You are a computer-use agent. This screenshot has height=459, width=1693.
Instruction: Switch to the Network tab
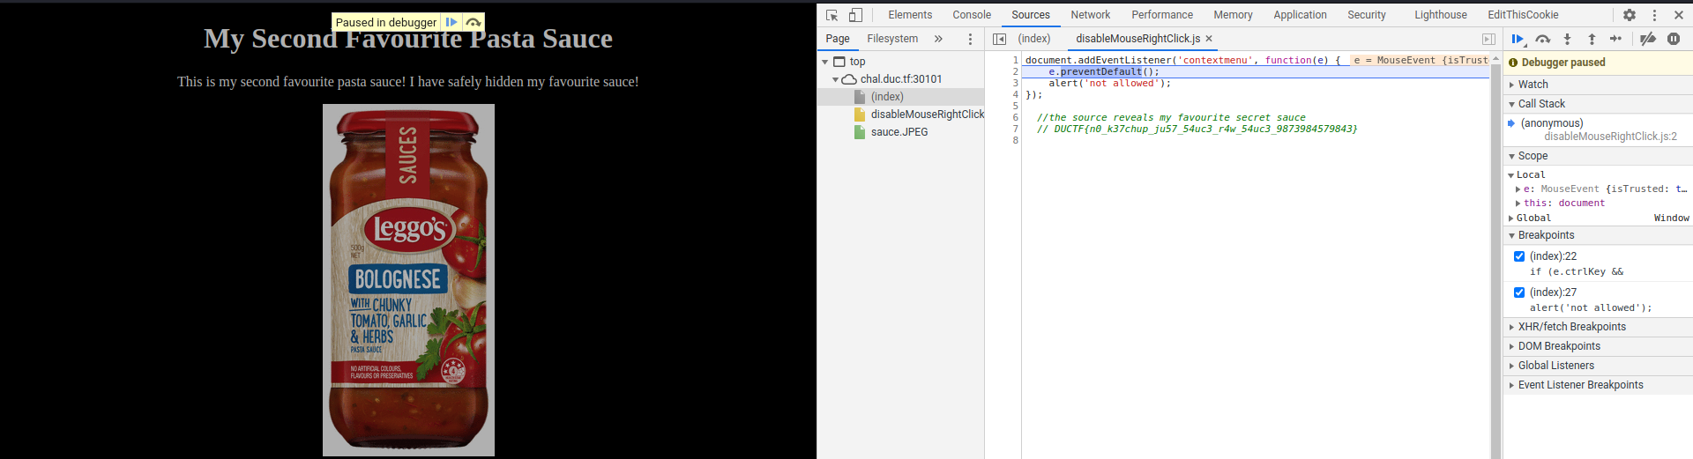[1090, 15]
